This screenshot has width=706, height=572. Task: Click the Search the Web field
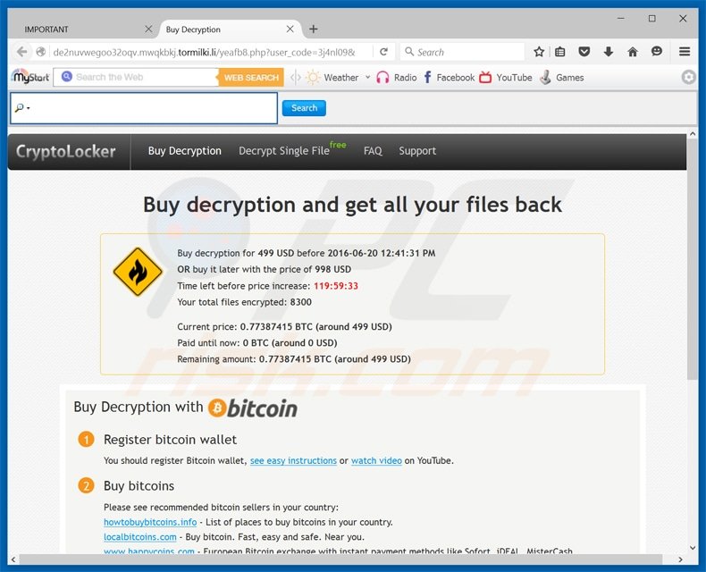(x=136, y=78)
